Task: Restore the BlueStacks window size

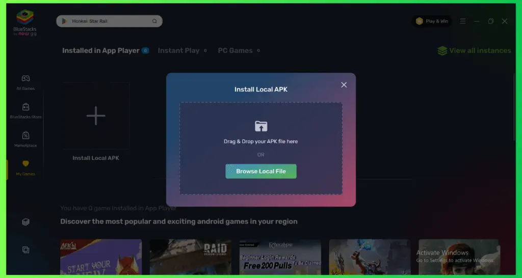Action: tap(491, 21)
